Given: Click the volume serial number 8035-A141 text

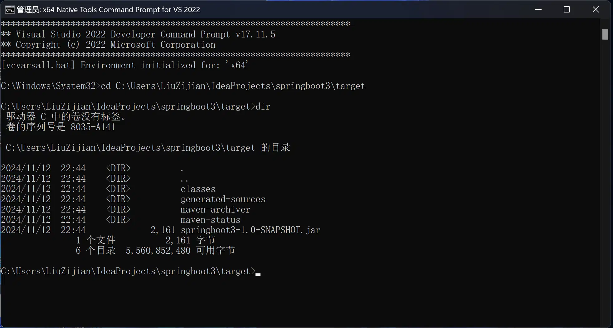Looking at the screenshot, I should pyautogui.click(x=93, y=127).
